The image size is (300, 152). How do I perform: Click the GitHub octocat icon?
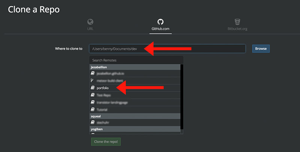[x=160, y=22]
